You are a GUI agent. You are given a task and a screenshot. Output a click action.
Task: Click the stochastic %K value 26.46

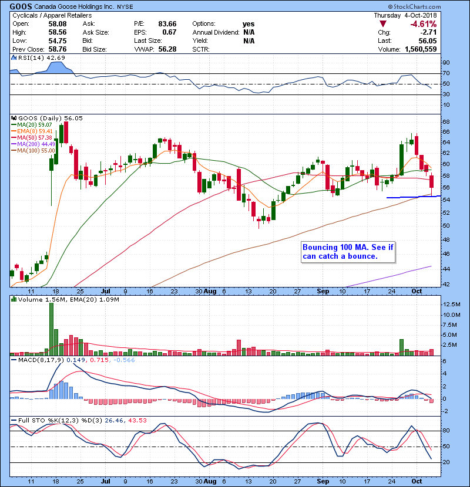[x=114, y=421]
